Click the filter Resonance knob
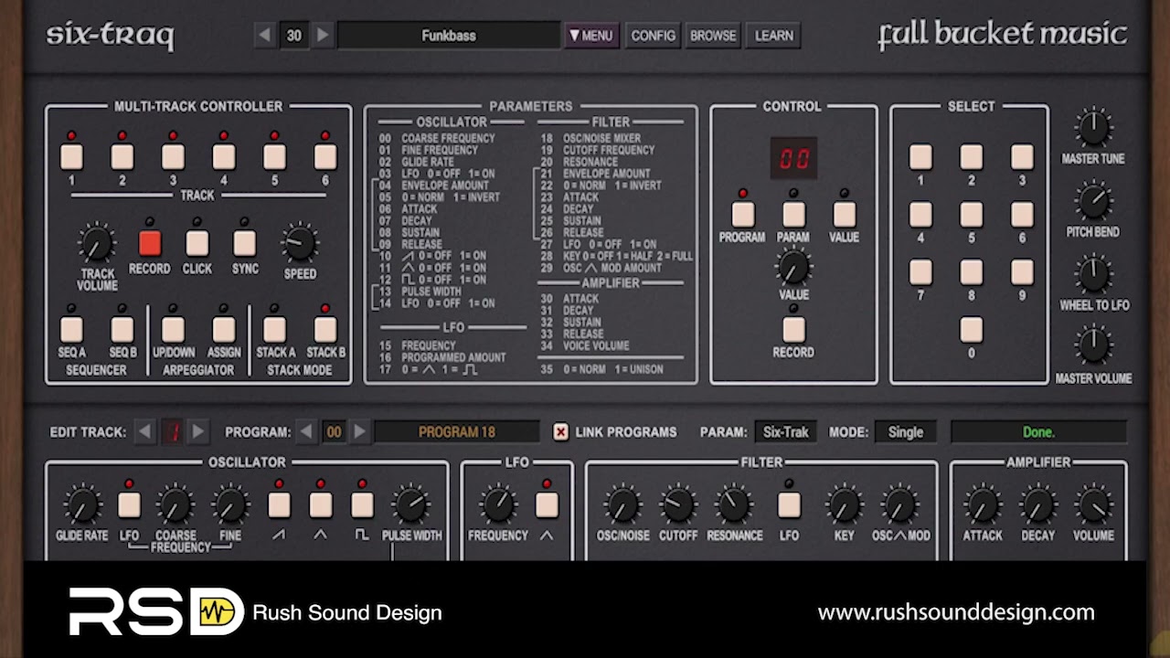Screen dimensions: 1170x658 [x=734, y=505]
